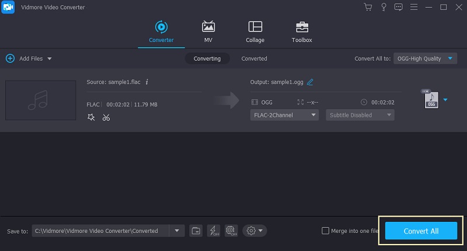Open the feedback chat icon
Screen dimensions: 467x251
point(398,7)
